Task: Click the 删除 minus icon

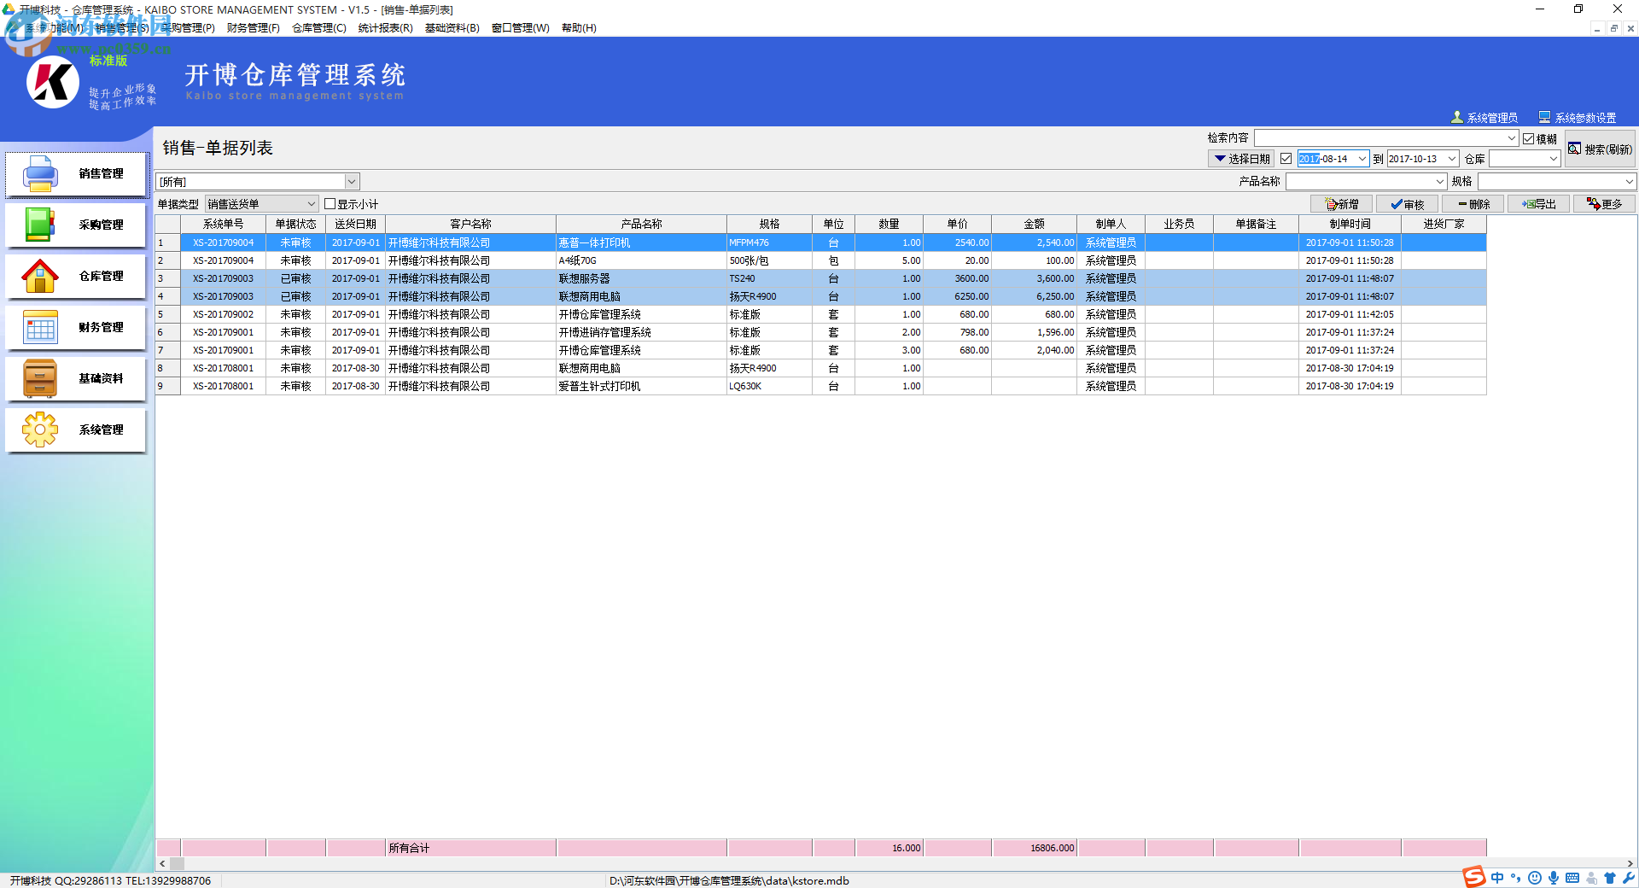Action: pos(1462,204)
